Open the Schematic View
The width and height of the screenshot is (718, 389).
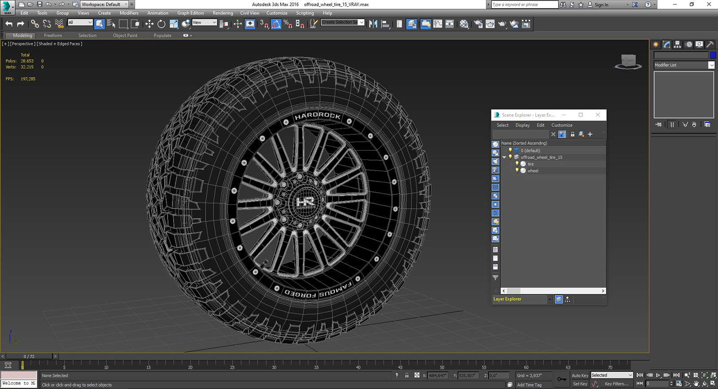coord(450,24)
